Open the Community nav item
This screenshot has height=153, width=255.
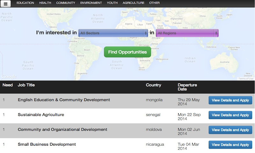click(66, 3)
